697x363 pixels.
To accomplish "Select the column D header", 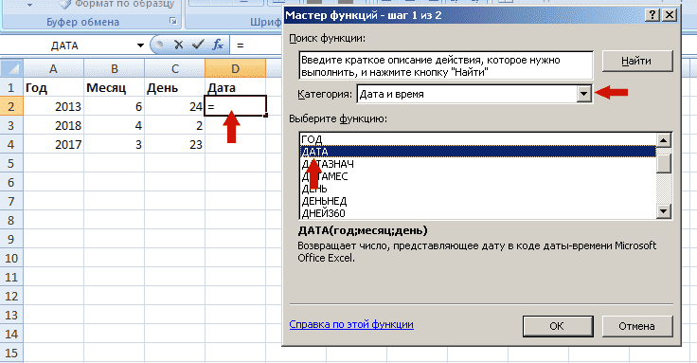I will click(x=235, y=68).
